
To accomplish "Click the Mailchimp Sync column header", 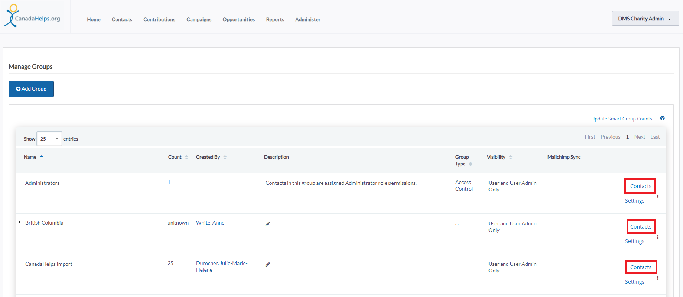I will [x=564, y=157].
